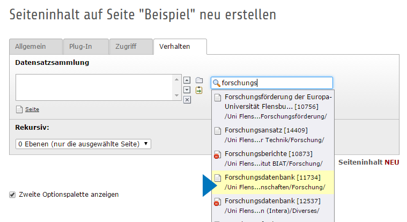Screen dimensions: 407x222
Task: Click the Forschungsdatenbank [12537] page icon
Action: 218,202
